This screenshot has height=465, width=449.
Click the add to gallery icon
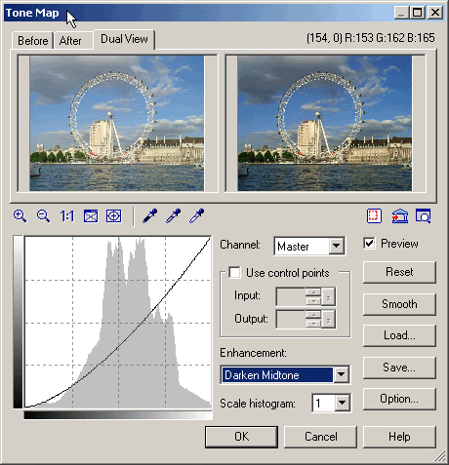point(400,216)
